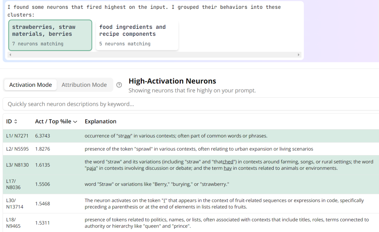379x232 pixels.
Task: Select the food ingredients and recipe components cluster
Action: (x=137, y=35)
